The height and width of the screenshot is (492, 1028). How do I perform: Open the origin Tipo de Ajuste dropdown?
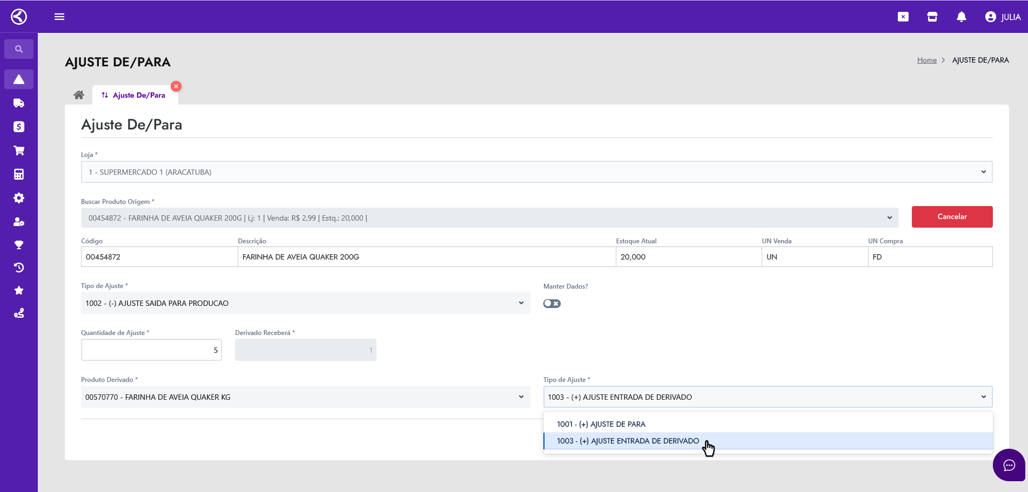tap(305, 303)
